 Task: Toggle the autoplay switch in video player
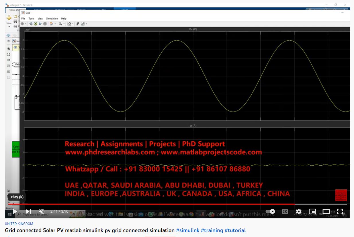click(x=270, y=211)
